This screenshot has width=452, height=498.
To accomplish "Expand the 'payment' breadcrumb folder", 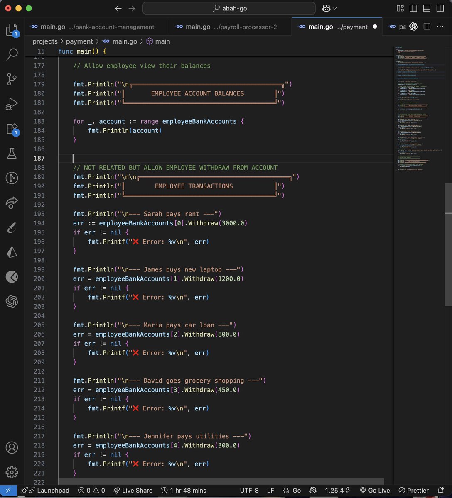I will pos(79,41).
